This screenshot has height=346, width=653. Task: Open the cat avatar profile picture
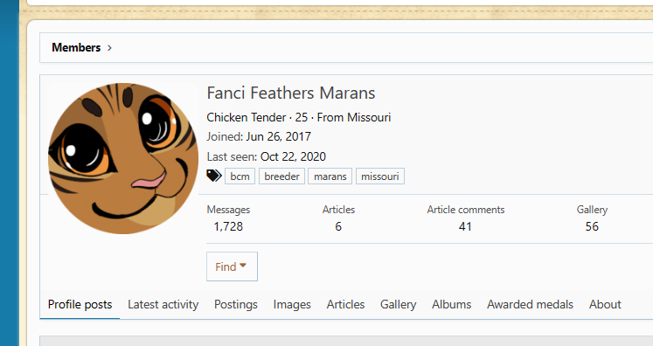tap(123, 158)
